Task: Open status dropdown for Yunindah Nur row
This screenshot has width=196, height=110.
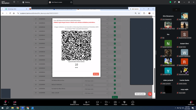Action: (x=95, y=89)
